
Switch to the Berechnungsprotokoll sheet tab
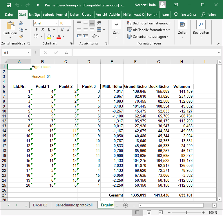(74, 205)
